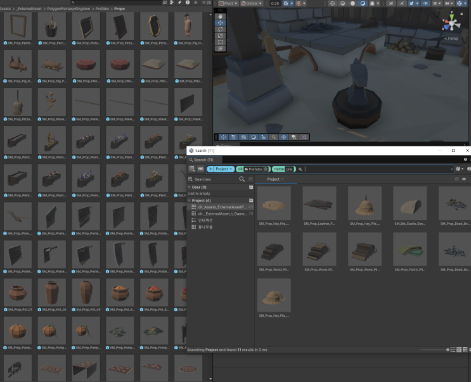Select SM_Prop_Leather_P... search result
471x382 pixels.
point(319,206)
